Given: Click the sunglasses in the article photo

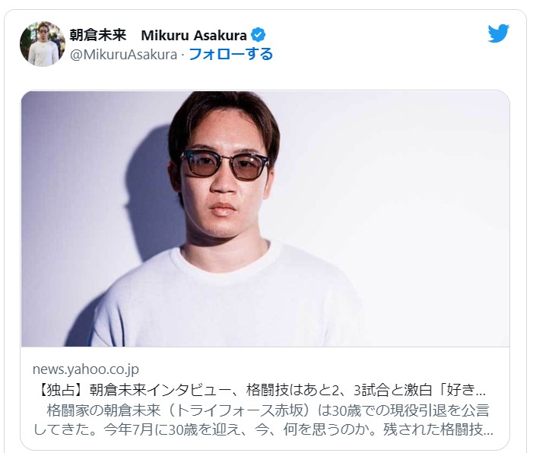Looking at the screenshot, I should [x=225, y=165].
